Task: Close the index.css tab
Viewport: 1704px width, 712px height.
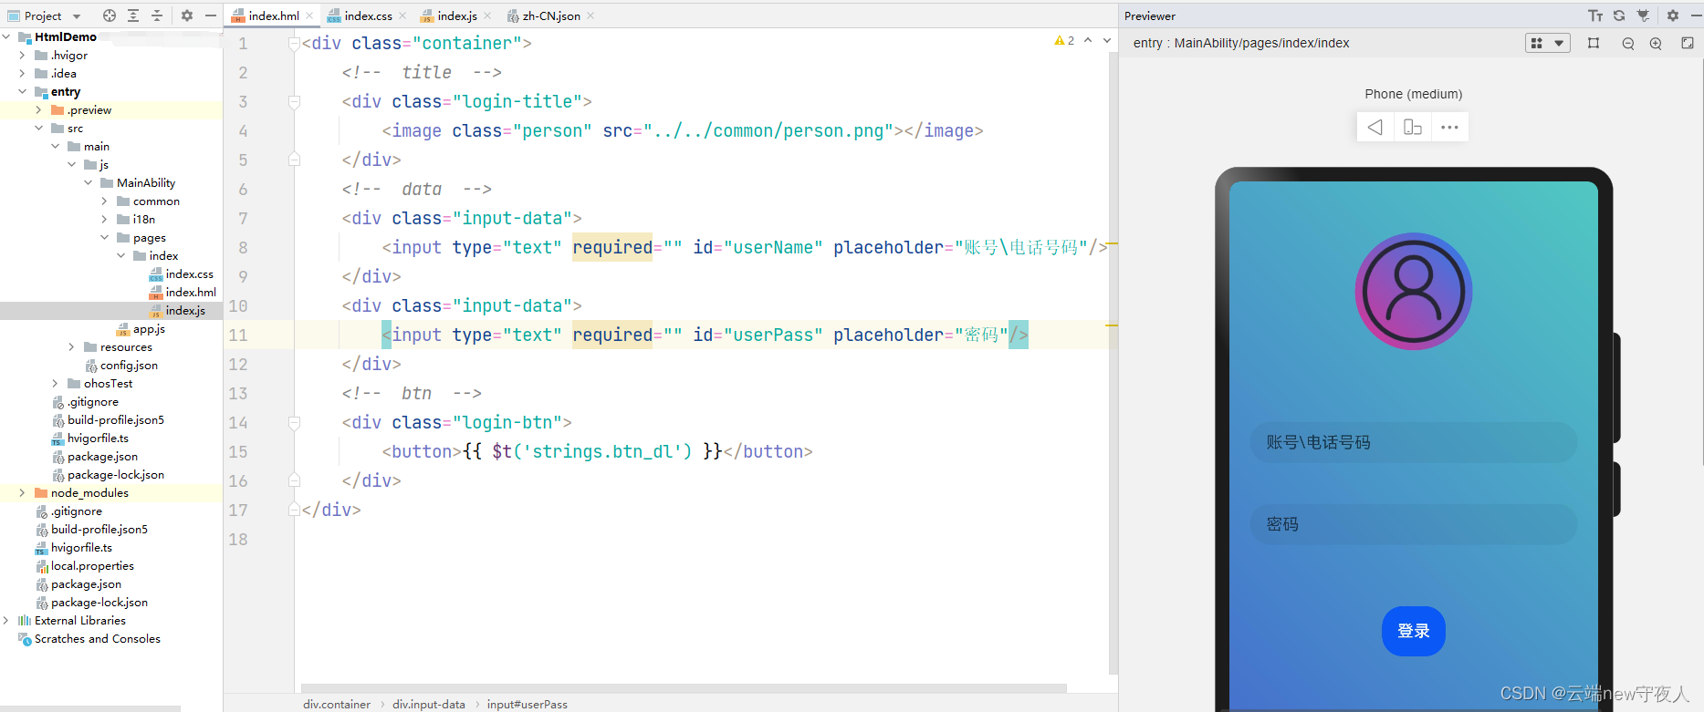Action: [402, 15]
